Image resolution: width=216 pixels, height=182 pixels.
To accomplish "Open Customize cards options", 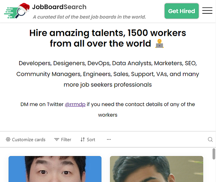I will click(x=26, y=140).
